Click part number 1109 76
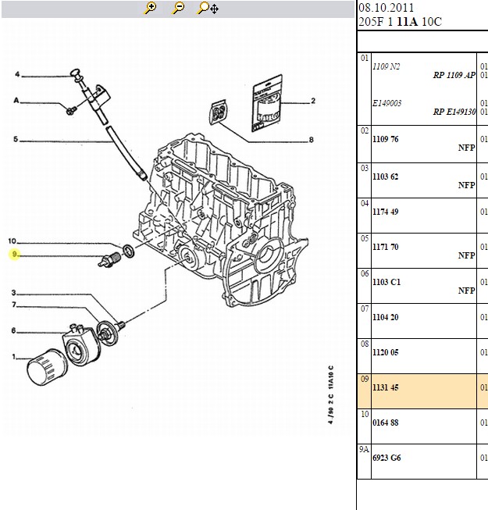488x510 pixels. point(385,139)
